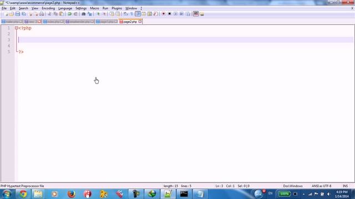
Task: Click the Cut scissors toolbar icon
Action: point(49,14)
